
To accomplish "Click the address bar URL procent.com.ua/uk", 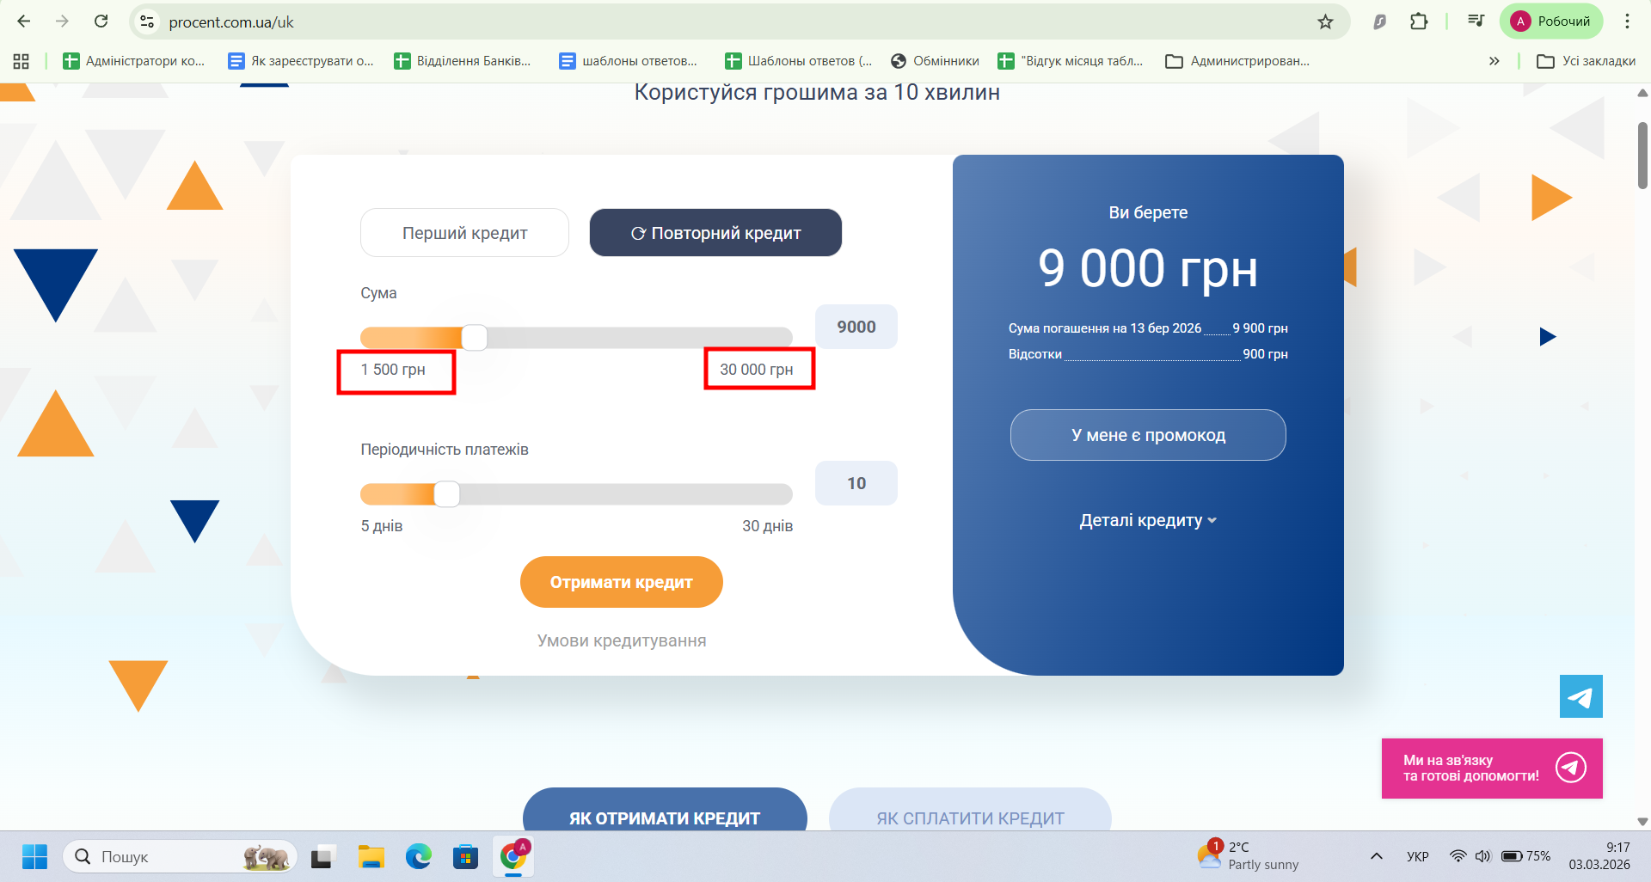I will (x=231, y=22).
